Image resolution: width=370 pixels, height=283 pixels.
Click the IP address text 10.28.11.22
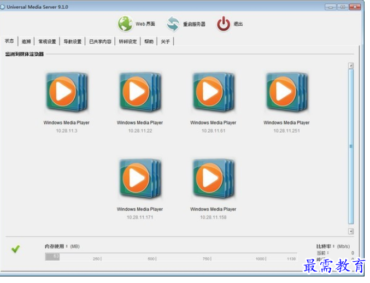pyautogui.click(x=140, y=131)
